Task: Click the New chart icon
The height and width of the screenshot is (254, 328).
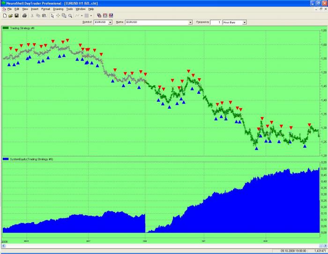Action: 5,15
